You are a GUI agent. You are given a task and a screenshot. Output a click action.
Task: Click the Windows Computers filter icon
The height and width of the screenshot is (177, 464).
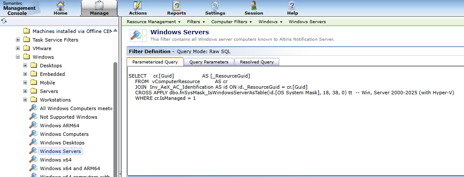point(34,134)
